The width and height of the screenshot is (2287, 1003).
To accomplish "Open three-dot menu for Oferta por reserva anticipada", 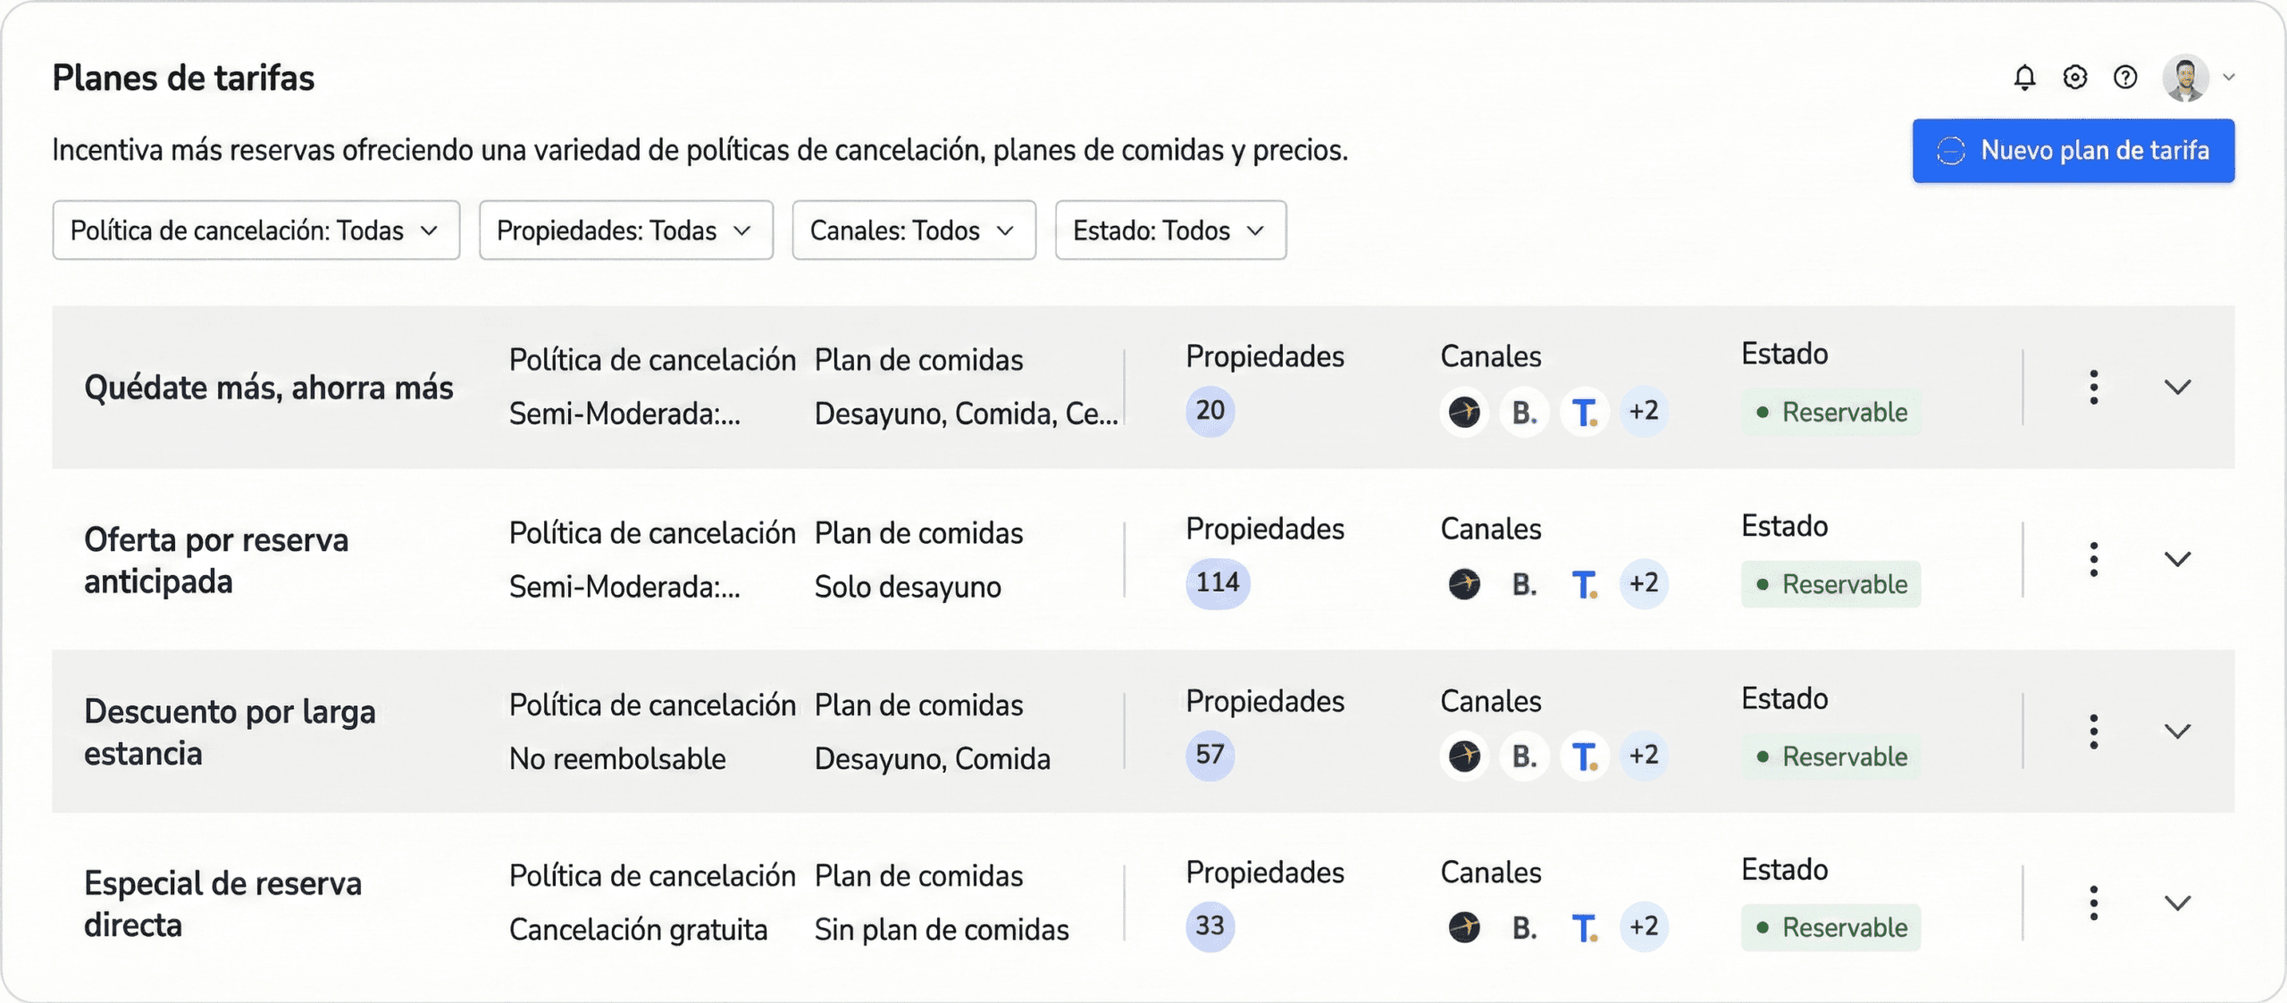I will tap(2094, 558).
